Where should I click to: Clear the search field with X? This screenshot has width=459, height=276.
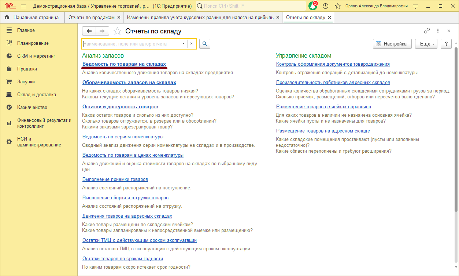(191, 44)
